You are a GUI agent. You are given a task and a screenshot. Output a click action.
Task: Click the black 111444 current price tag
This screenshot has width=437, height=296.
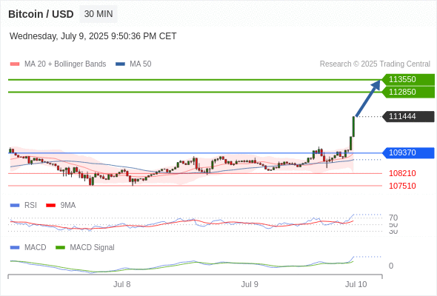[x=408, y=117]
